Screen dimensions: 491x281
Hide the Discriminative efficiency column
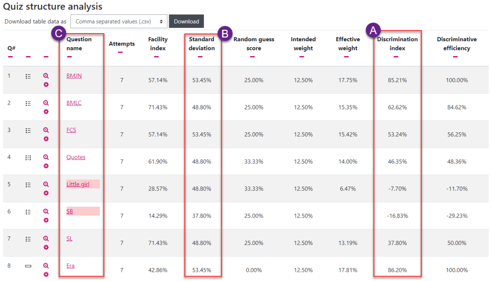[x=456, y=57]
